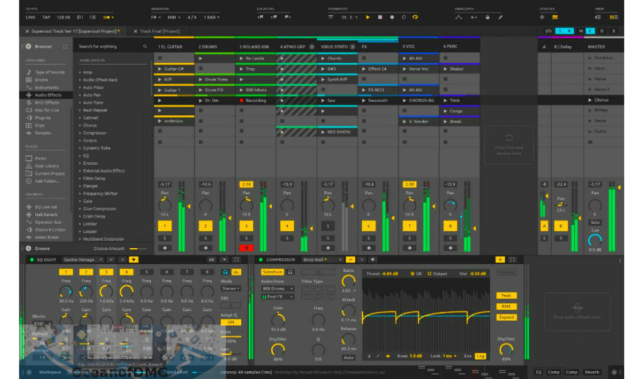Open the 808 Drumz audio source dropdown
The width and height of the screenshot is (644, 379).
(278, 289)
